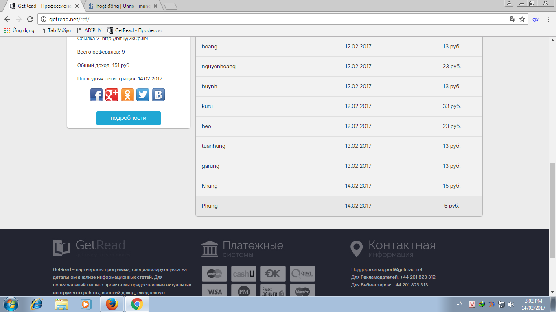Select referral name tuanhung
Image resolution: width=556 pixels, height=312 pixels.
[214, 146]
